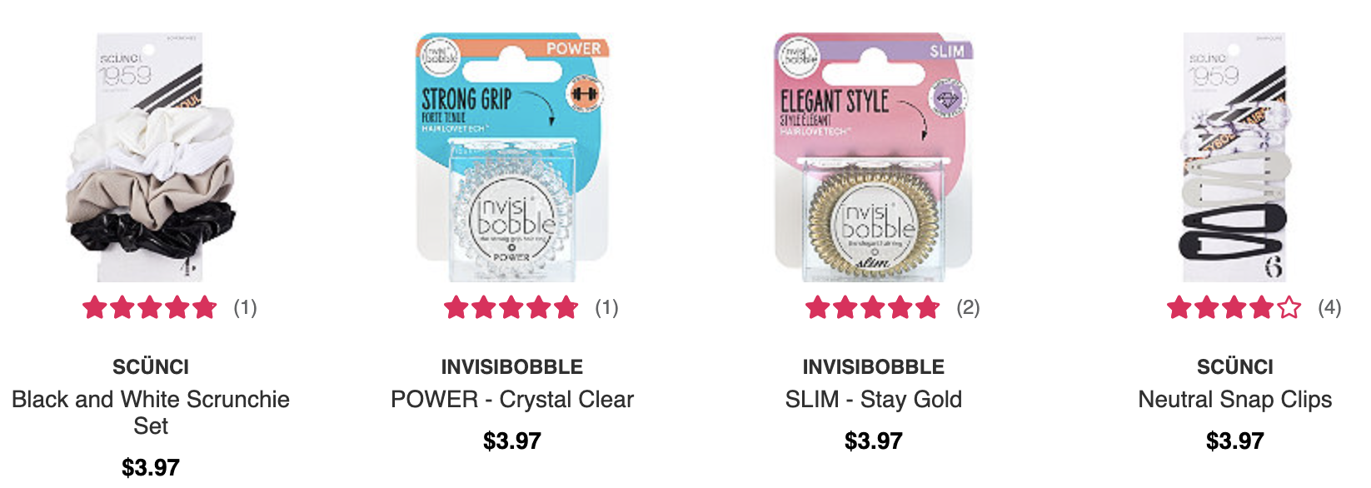The image size is (1371, 488).
Task: Click the Black and White Scrunchie Set title
Action: click(x=151, y=412)
